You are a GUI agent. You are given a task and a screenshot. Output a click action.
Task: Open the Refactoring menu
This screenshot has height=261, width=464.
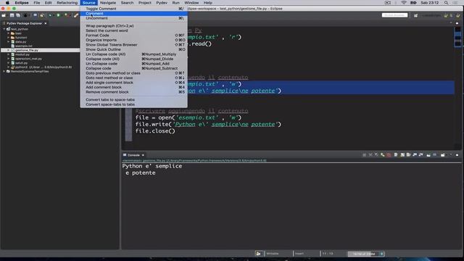67,3
